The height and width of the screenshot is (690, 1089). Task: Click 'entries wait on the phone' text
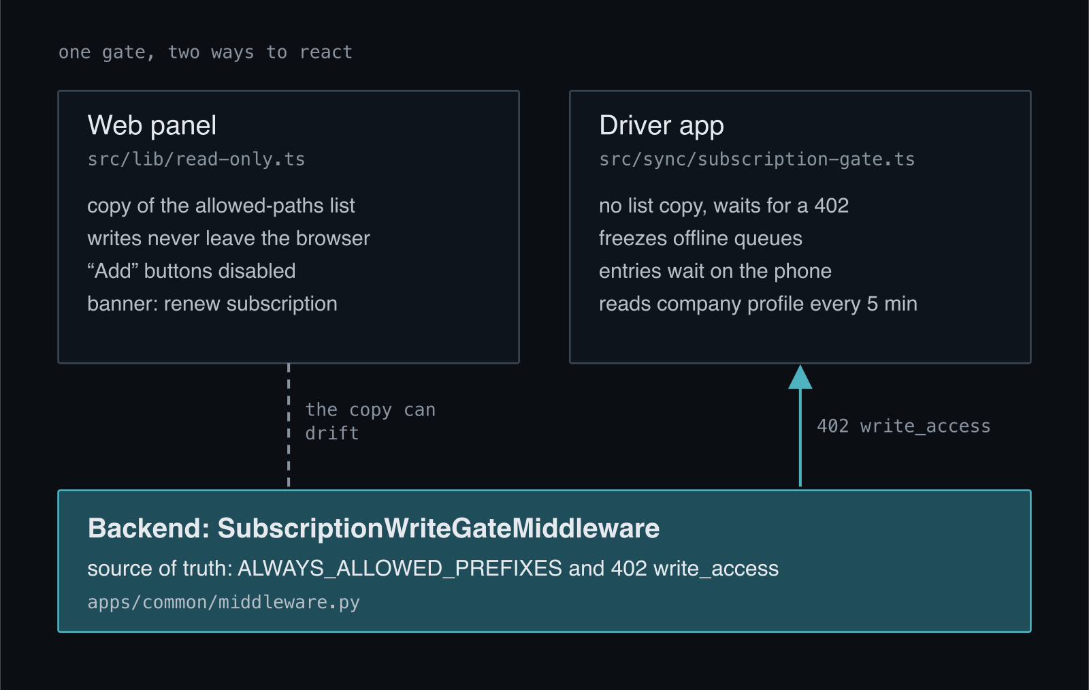715,271
